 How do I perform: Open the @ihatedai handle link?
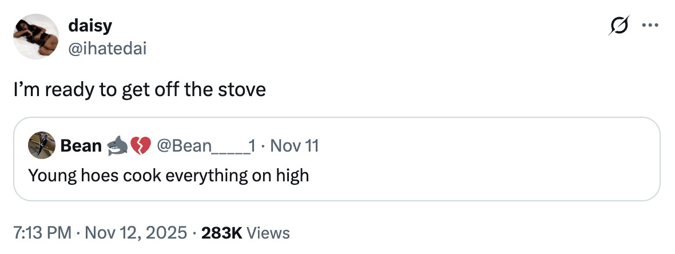(107, 49)
